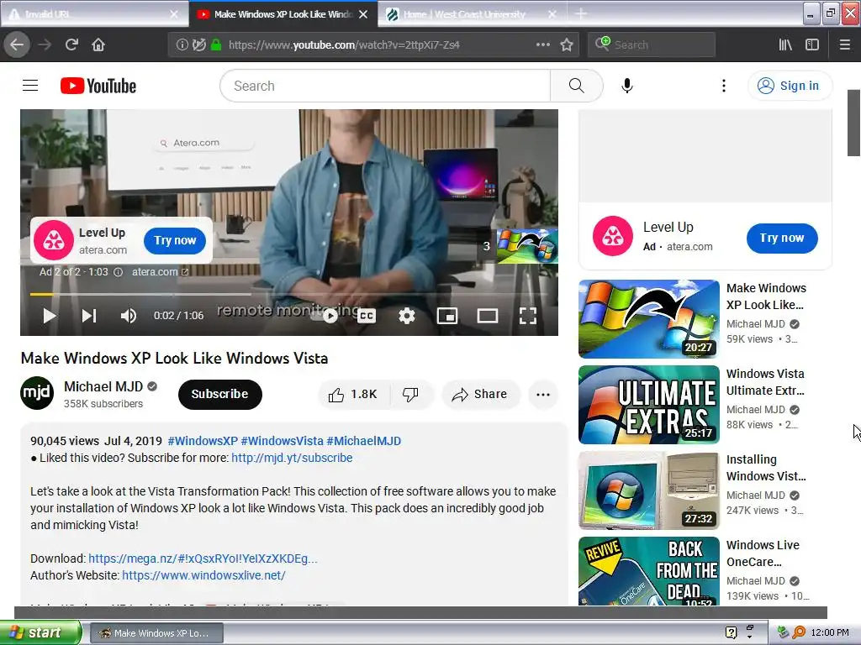
Task: Click the Firefox taskbar window button
Action: (x=156, y=633)
